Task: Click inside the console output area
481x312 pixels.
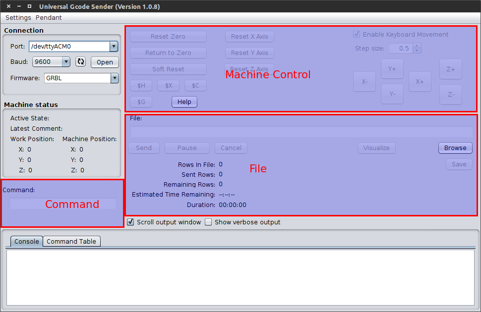Action: coord(240,277)
